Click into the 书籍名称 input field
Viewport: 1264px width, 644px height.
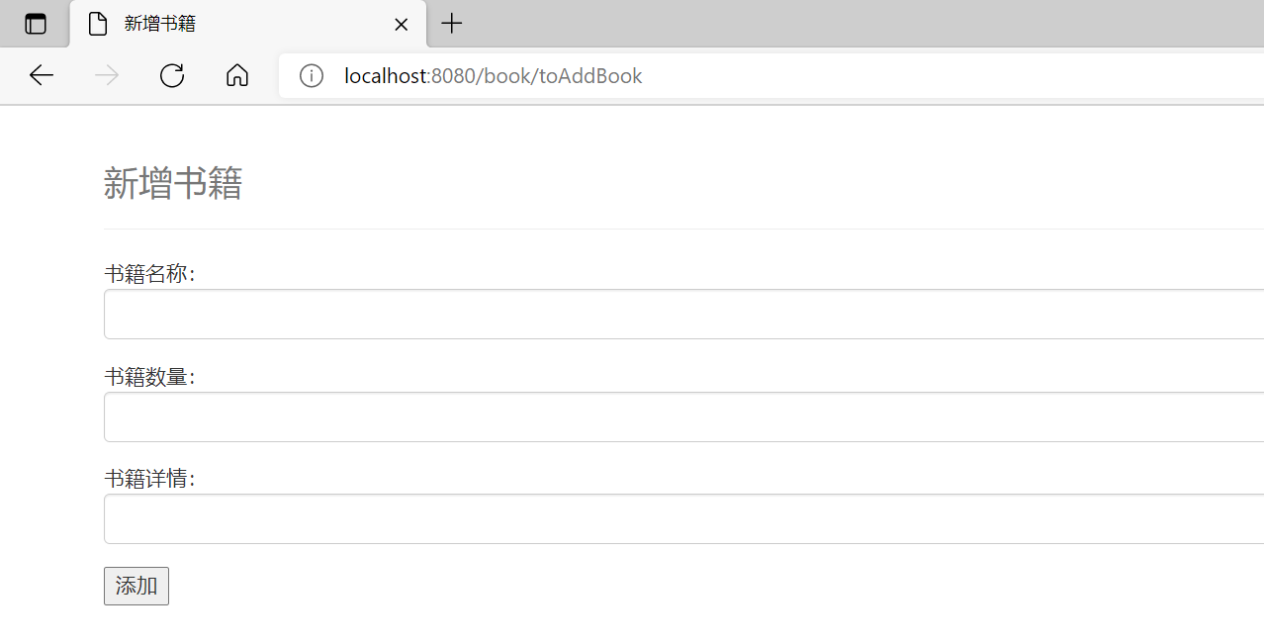coord(684,315)
